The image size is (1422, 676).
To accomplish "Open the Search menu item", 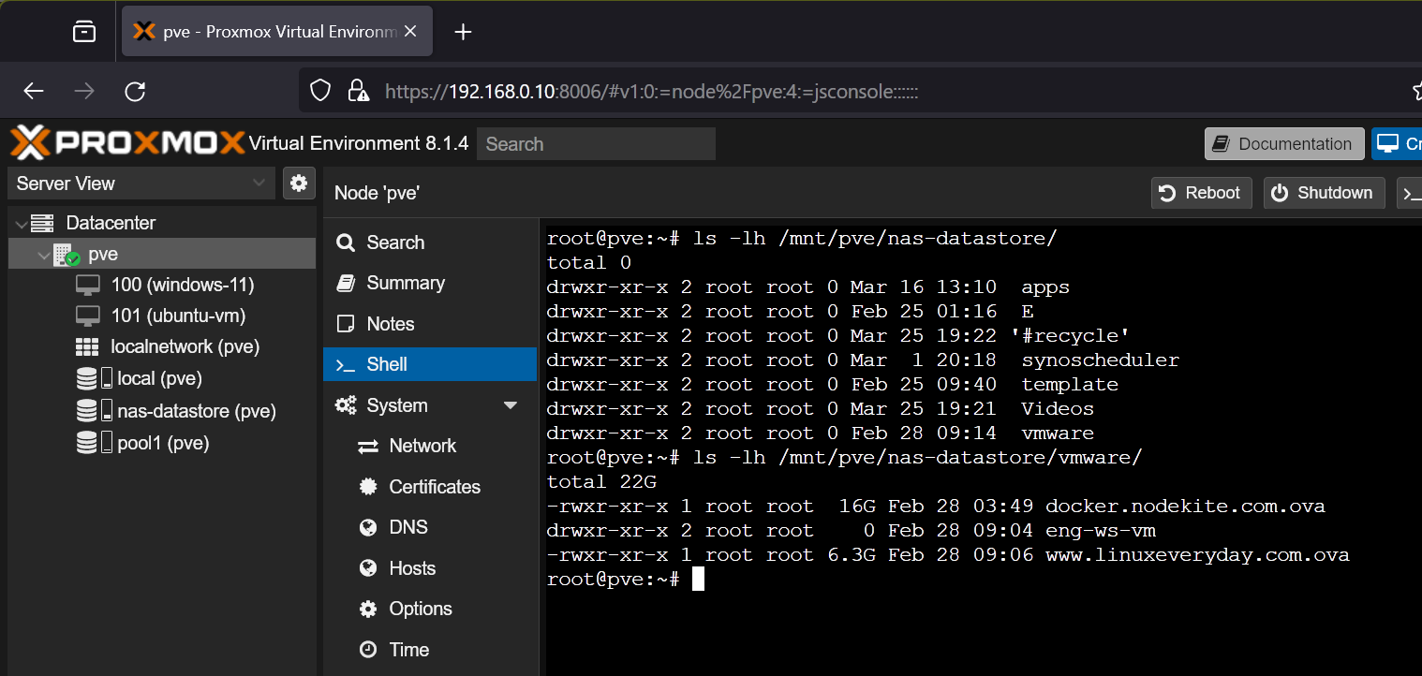I will pyautogui.click(x=430, y=242).
